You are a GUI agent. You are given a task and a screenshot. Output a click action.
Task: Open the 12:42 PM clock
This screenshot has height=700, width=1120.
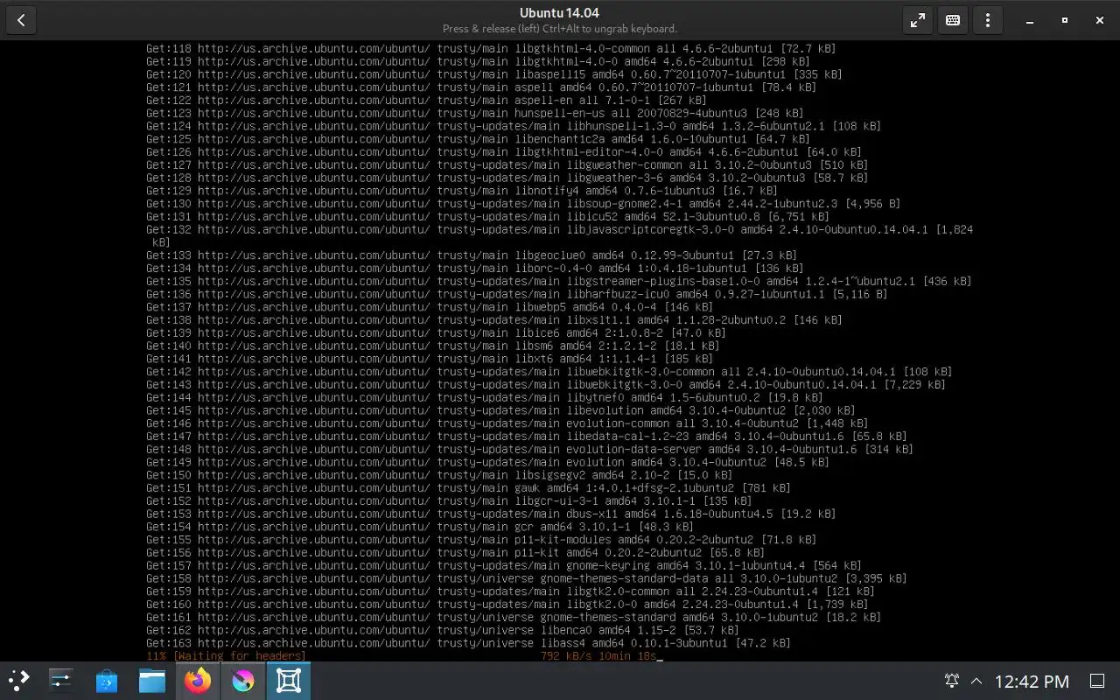click(x=1032, y=681)
